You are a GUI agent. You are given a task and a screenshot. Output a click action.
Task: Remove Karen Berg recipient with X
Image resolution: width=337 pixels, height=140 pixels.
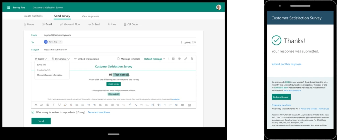[x=61, y=42]
